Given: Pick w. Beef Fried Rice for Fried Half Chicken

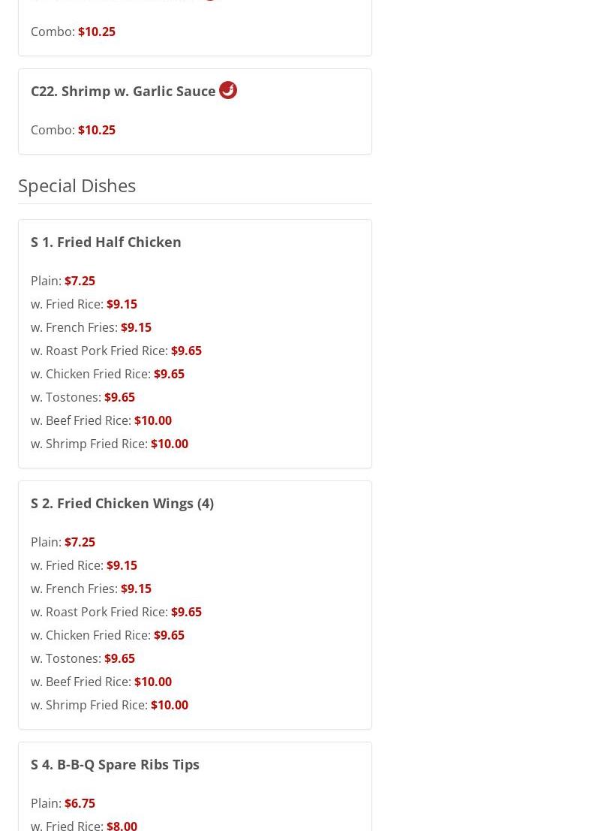Looking at the screenshot, I should [x=101, y=420].
